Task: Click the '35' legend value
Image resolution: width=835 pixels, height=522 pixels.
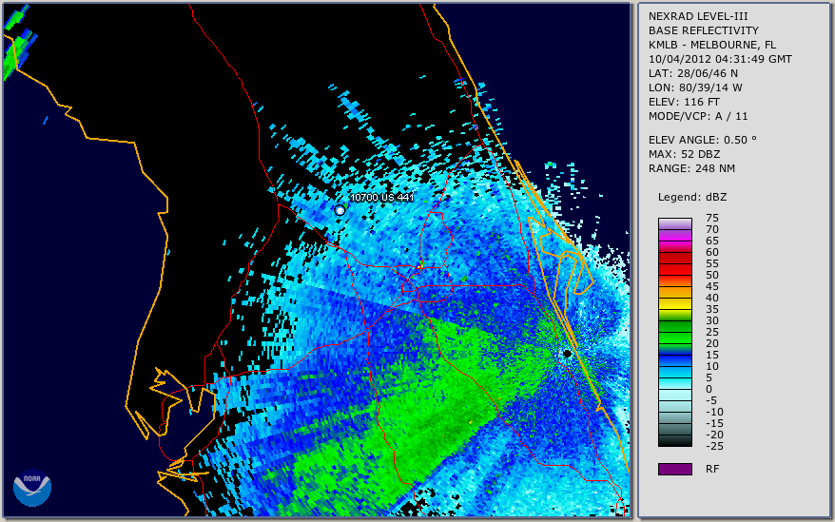Action: pos(712,309)
